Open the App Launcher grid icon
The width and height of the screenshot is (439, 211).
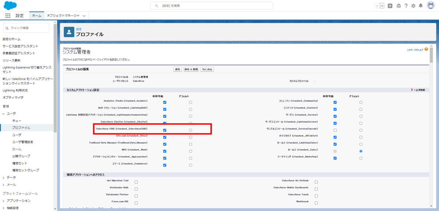click(8, 16)
